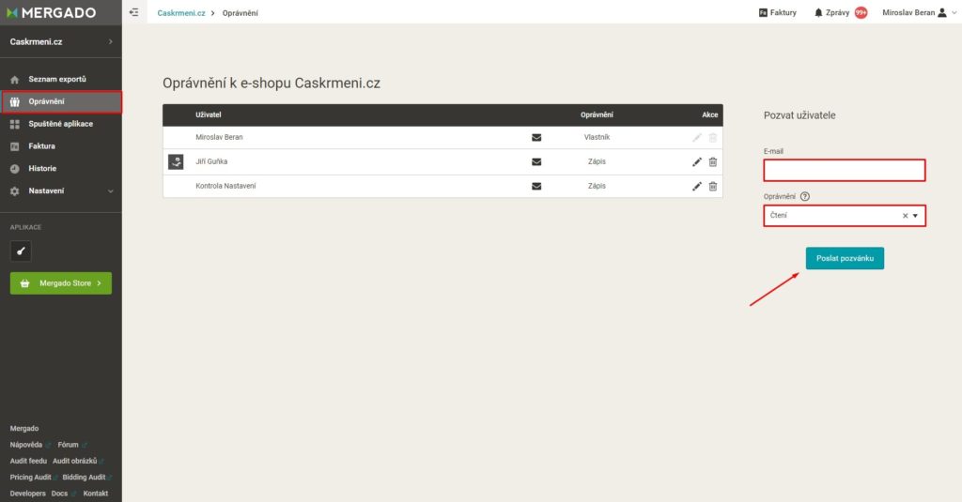Open the Mergado Store button
962x502 pixels.
pyautogui.click(x=61, y=283)
